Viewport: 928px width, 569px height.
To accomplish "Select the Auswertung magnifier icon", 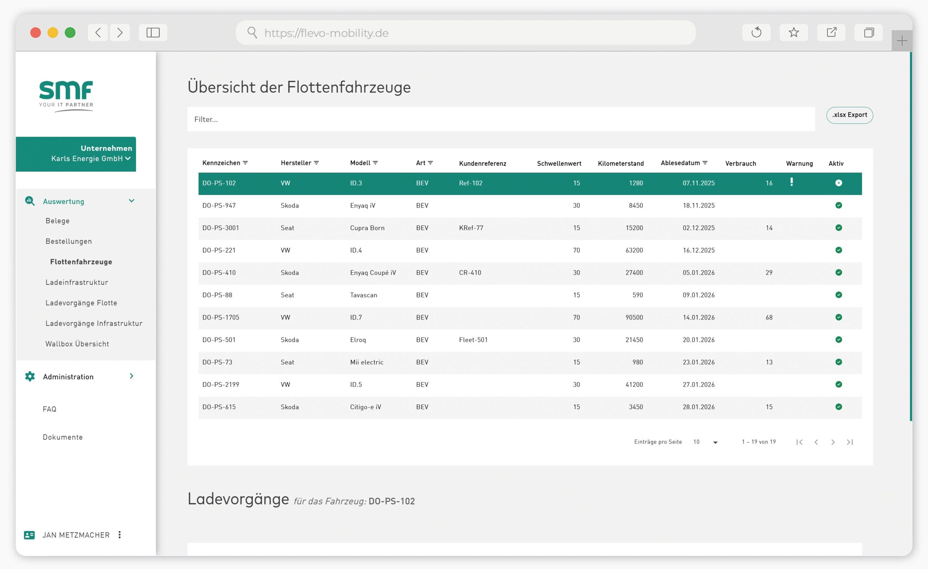I will [29, 201].
